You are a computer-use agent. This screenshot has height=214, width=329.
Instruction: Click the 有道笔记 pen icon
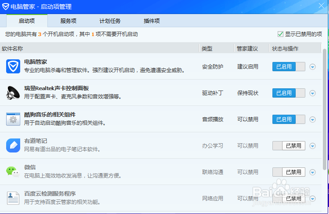pos(13,145)
